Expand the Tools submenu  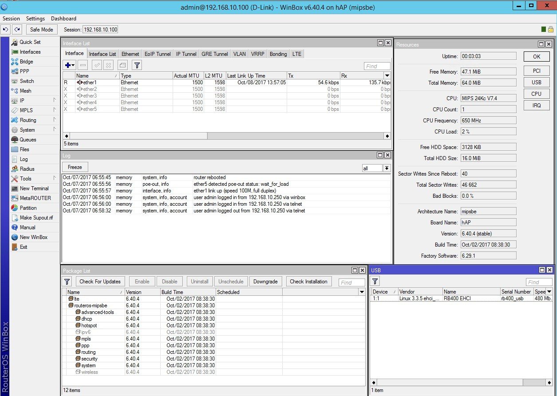[x=55, y=179]
